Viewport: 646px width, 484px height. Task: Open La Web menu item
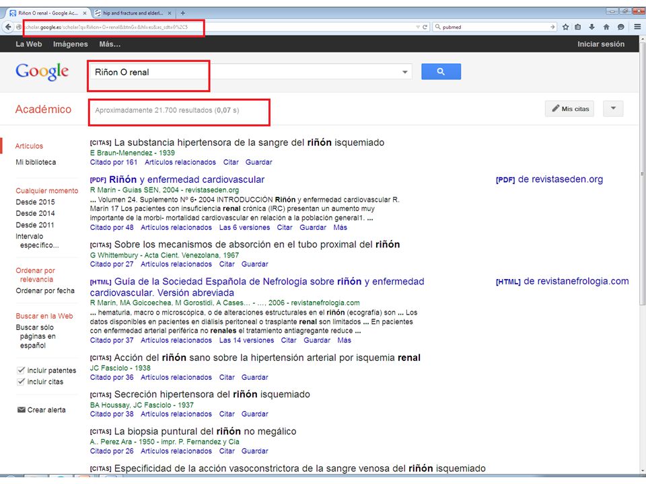coord(29,44)
